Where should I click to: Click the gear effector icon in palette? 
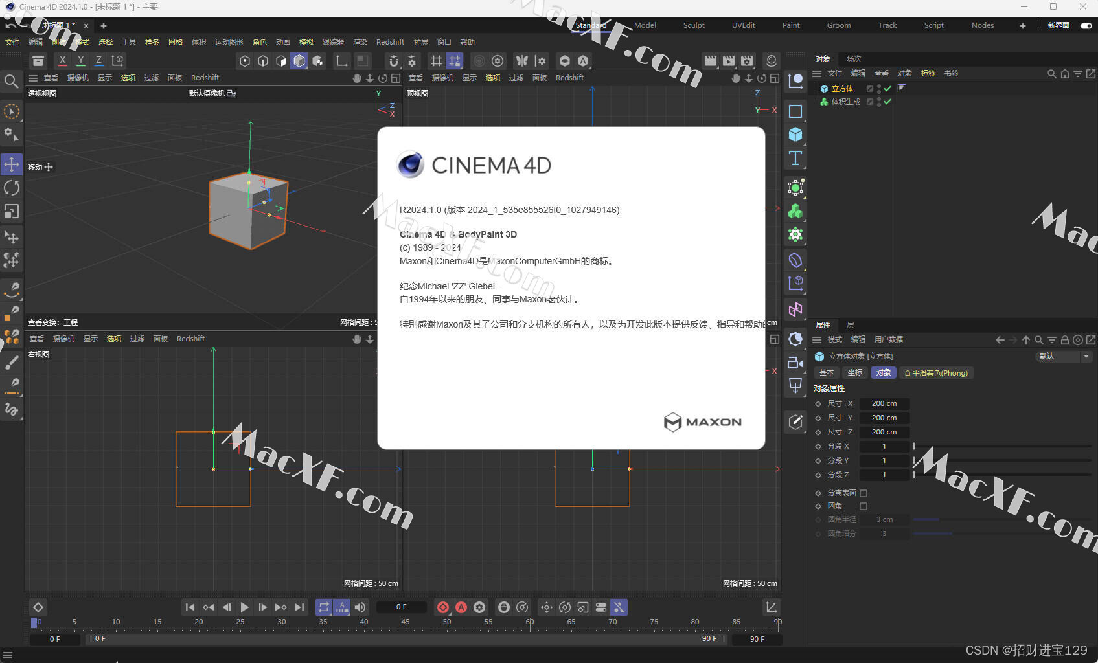pyautogui.click(x=795, y=234)
